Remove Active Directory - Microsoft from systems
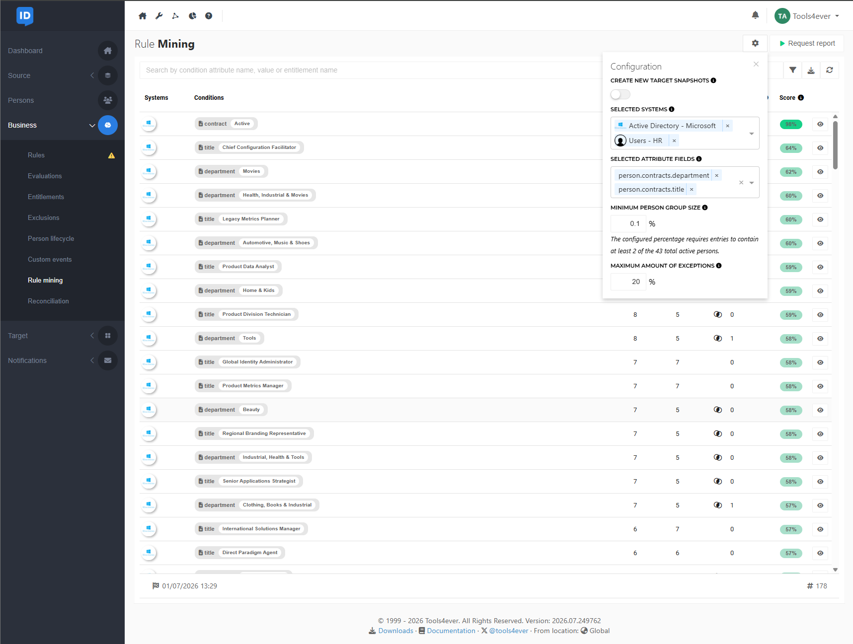This screenshot has width=853, height=644. click(727, 126)
